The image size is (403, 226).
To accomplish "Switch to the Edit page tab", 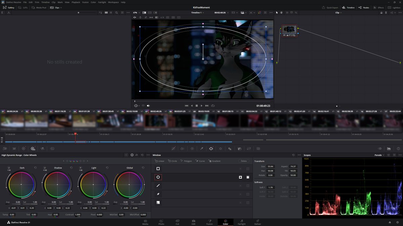I will point(193,222).
